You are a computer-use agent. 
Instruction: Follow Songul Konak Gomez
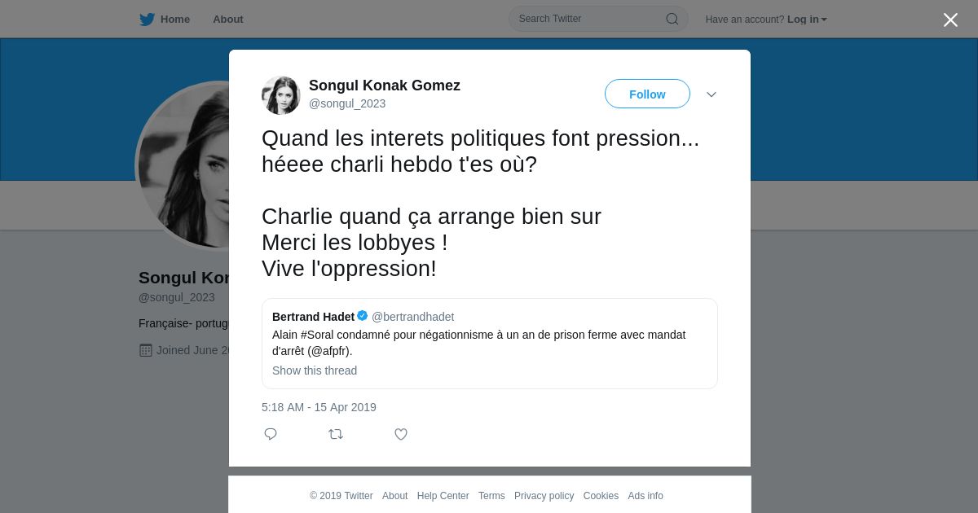[647, 94]
